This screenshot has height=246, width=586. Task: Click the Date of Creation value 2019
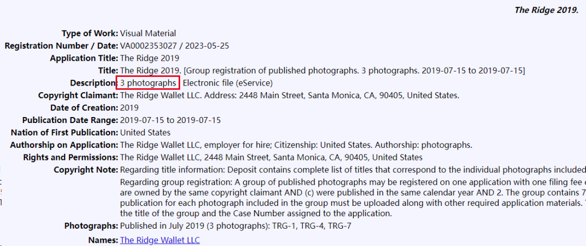tap(129, 108)
